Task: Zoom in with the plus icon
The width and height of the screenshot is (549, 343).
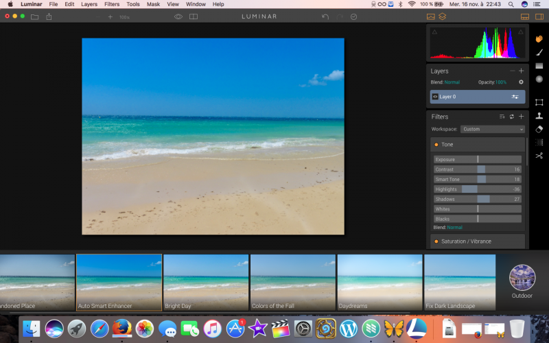Action: point(110,16)
